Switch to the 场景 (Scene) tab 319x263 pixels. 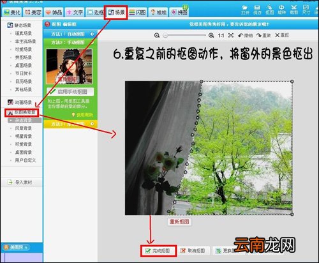(116, 12)
